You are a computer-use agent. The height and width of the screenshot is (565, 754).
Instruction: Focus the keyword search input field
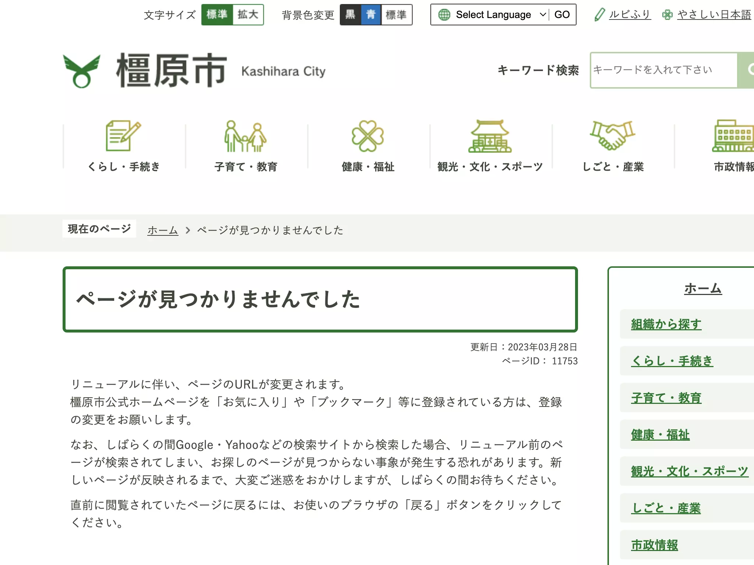point(664,70)
